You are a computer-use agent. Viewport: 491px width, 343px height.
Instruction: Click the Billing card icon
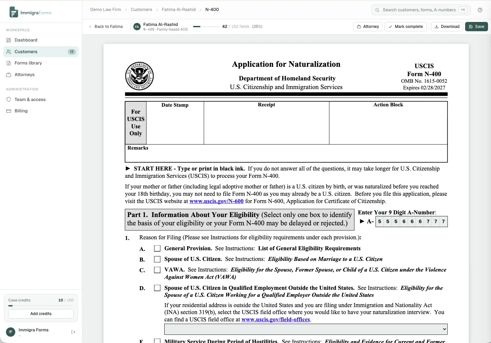pos(9,111)
